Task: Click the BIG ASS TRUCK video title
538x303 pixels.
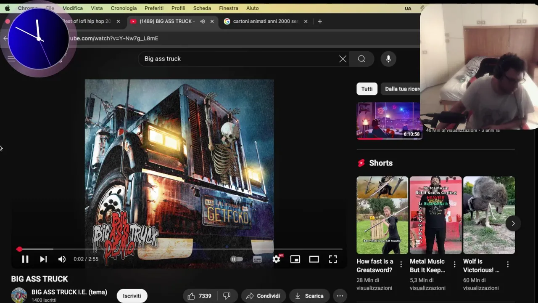Action: pyautogui.click(x=40, y=279)
